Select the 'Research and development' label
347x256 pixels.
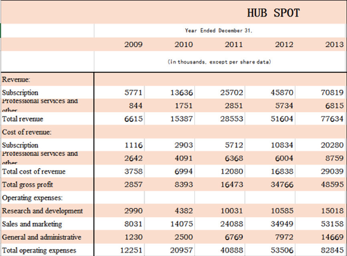42,211
